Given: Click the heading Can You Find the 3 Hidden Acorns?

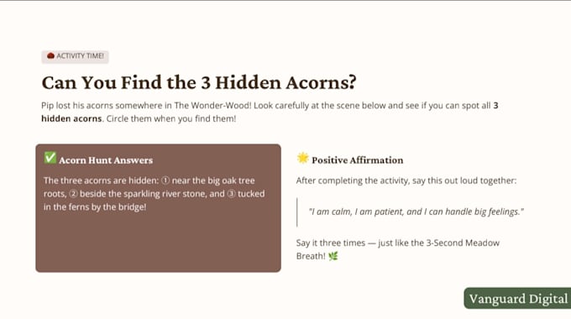Looking at the screenshot, I should click(x=199, y=82).
